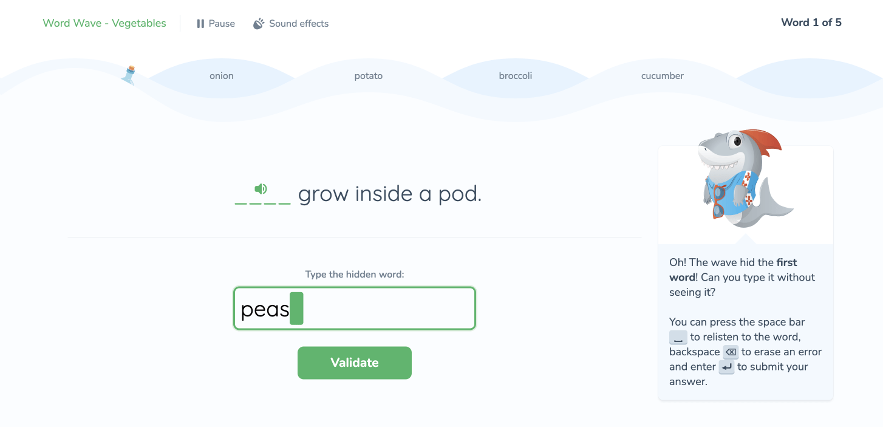The height and width of the screenshot is (427, 883).
Task: Click the Word 1 of 5 counter
Action: (x=811, y=22)
